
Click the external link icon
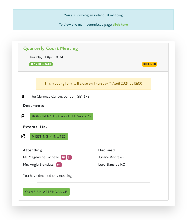point(23,136)
